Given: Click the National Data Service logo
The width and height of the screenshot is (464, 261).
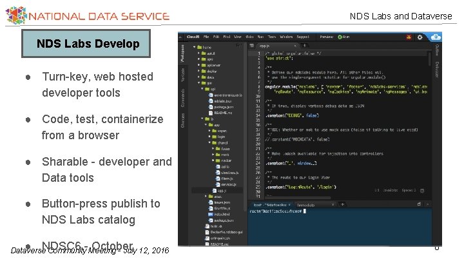Looking at the screenshot, I should (87, 15).
